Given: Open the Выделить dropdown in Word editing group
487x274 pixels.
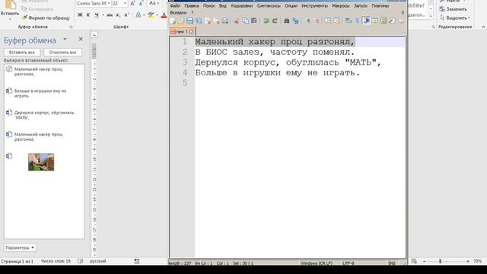Looking at the screenshot, I should [455, 18].
